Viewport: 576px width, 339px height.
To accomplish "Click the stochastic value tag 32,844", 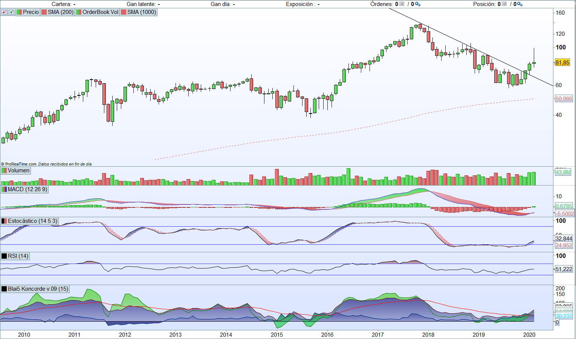I will point(564,239).
